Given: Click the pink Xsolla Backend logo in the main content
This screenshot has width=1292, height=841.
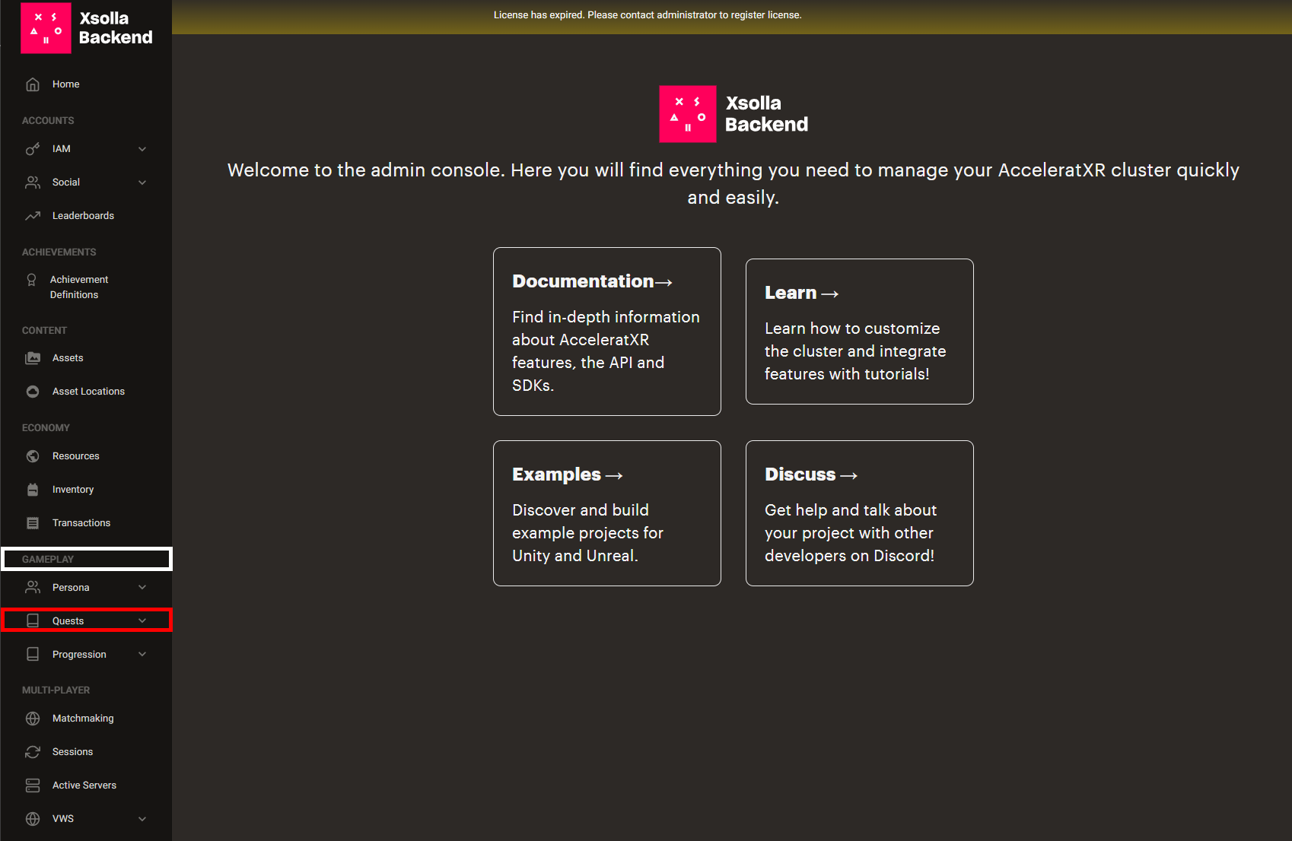Looking at the screenshot, I should pos(687,114).
